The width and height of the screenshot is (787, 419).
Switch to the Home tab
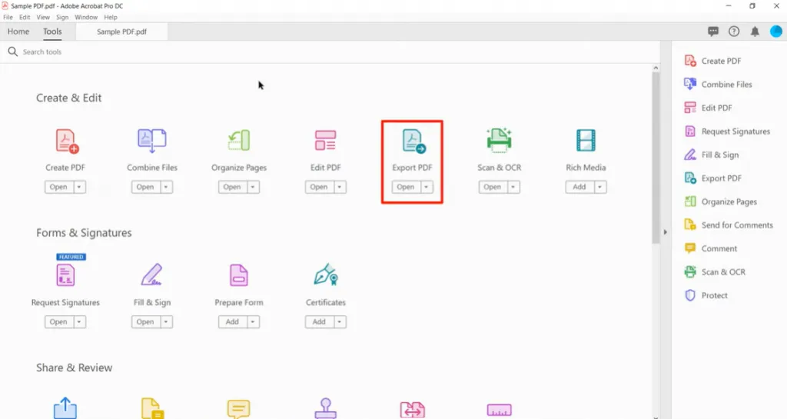coord(18,32)
